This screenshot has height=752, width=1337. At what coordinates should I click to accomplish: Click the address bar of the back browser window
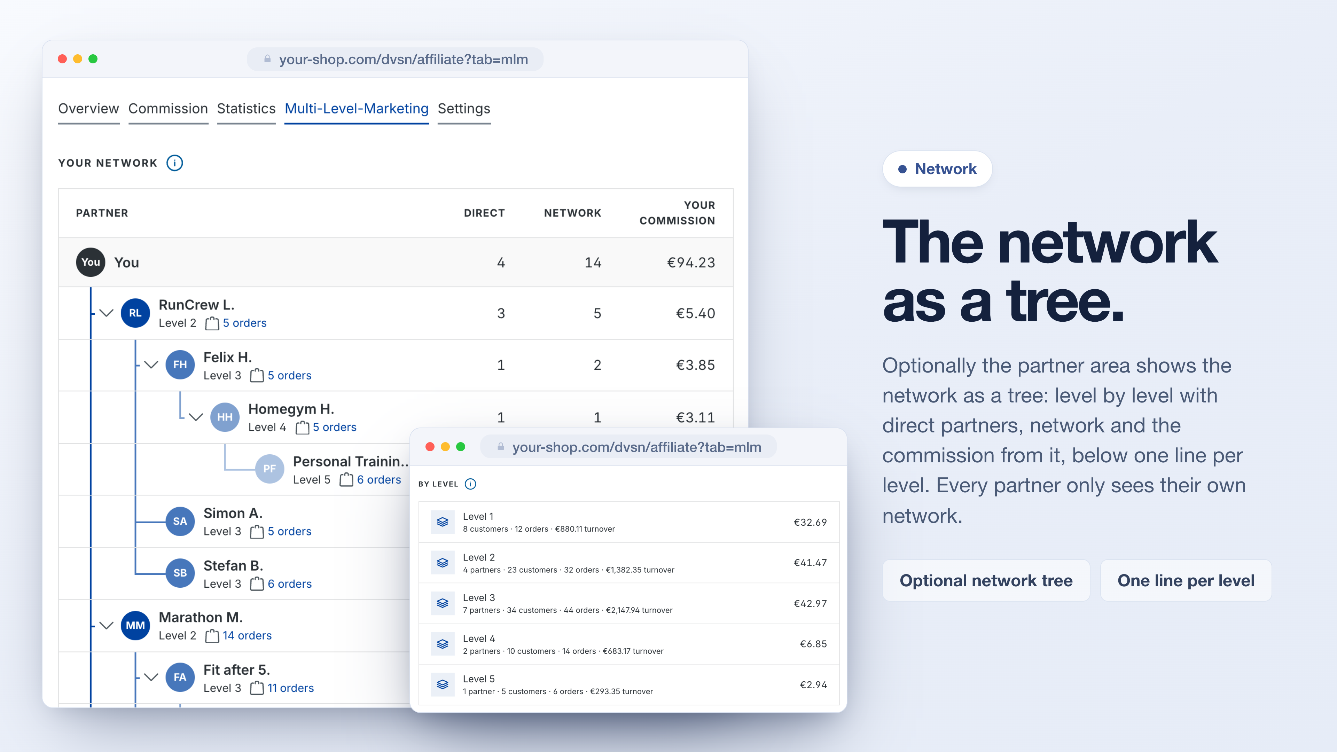click(x=395, y=59)
